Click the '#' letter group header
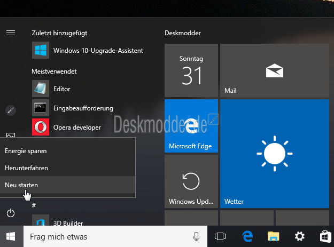The image size is (334, 247). (x=34, y=205)
